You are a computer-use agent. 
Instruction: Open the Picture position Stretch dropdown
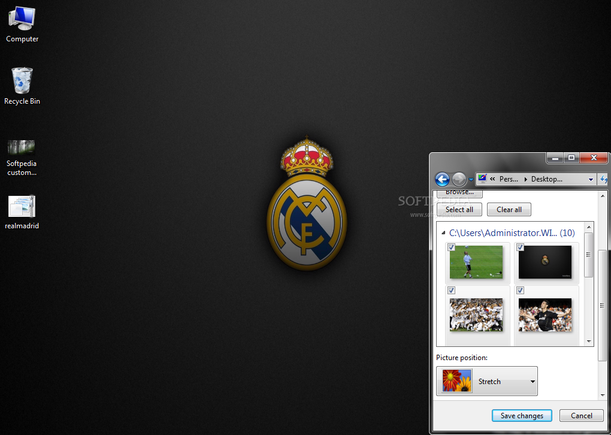(x=487, y=381)
